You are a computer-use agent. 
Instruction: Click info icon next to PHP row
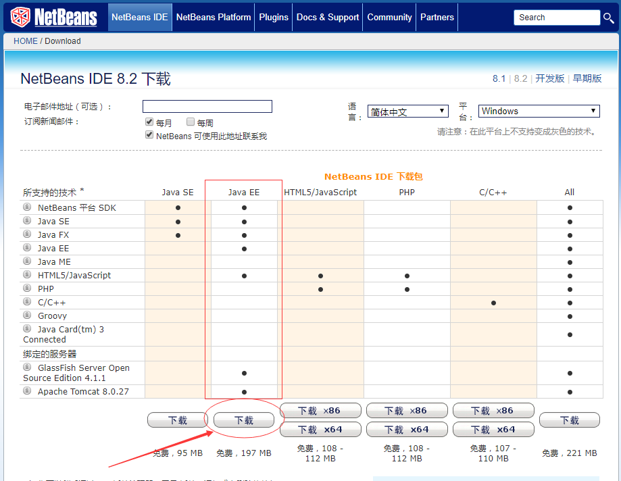tap(27, 288)
